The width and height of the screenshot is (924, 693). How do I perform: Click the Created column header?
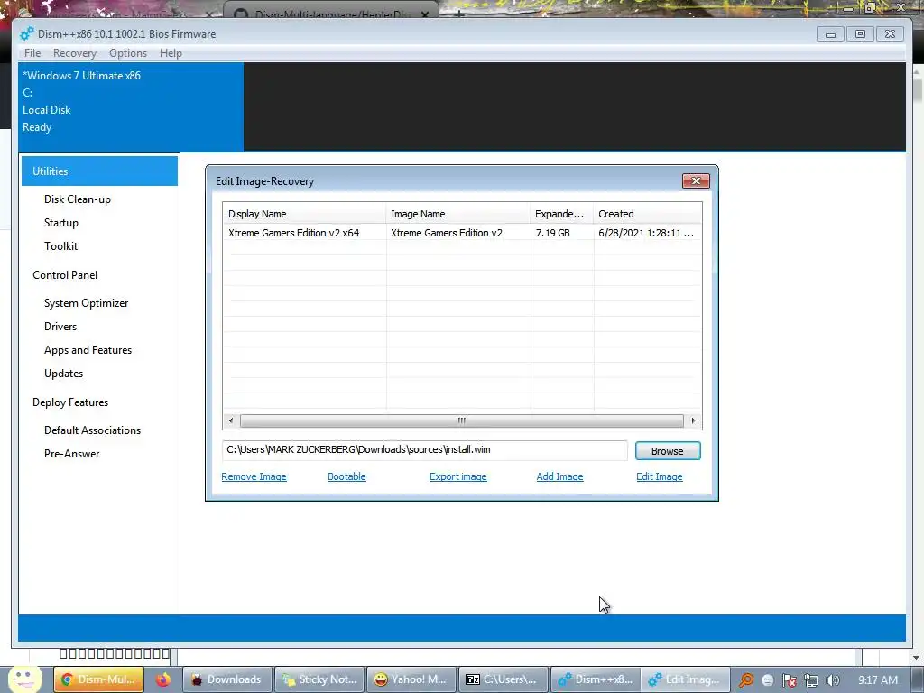648,214
